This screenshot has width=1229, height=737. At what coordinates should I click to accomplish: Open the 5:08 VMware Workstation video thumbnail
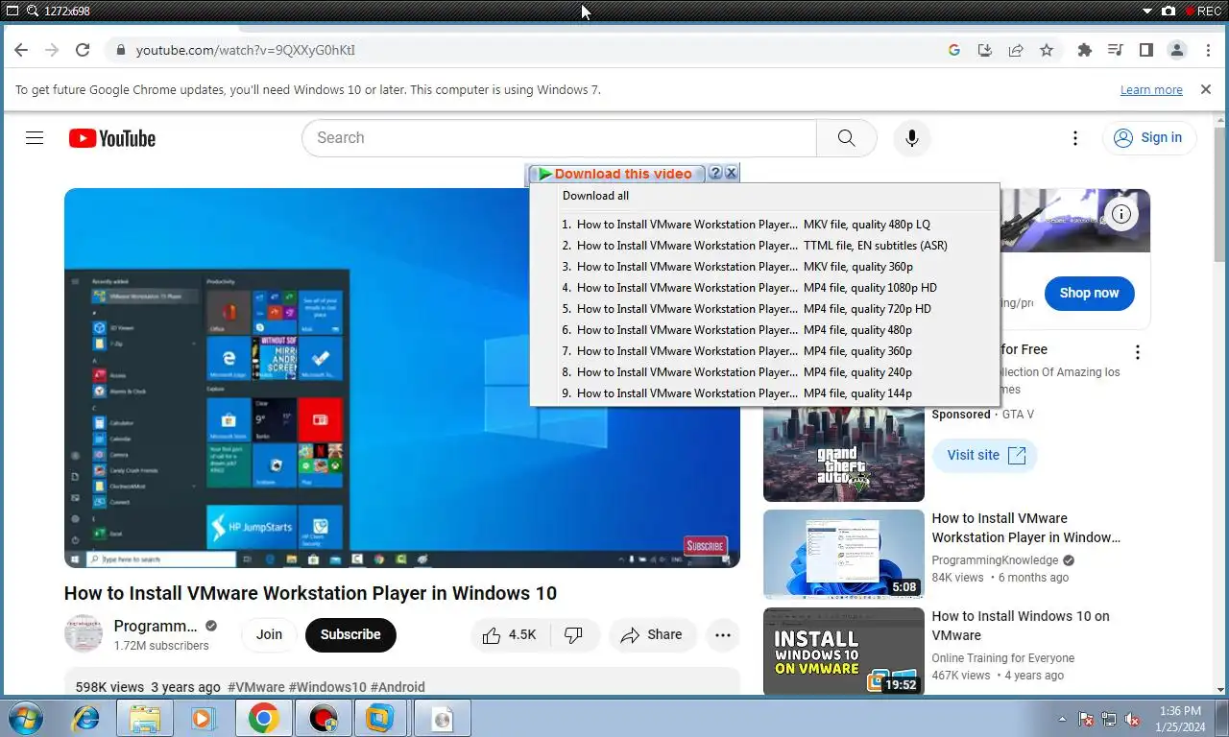point(844,555)
